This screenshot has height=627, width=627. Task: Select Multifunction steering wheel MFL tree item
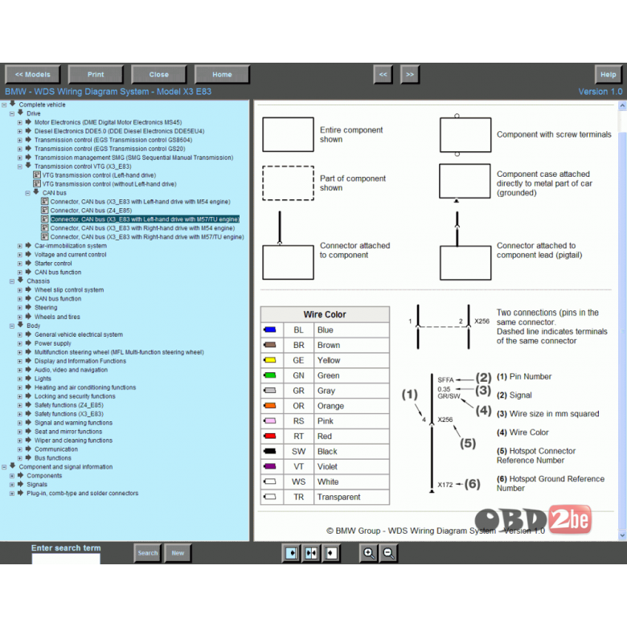[x=119, y=352]
